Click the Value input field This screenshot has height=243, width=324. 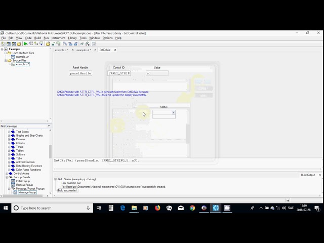157,73
